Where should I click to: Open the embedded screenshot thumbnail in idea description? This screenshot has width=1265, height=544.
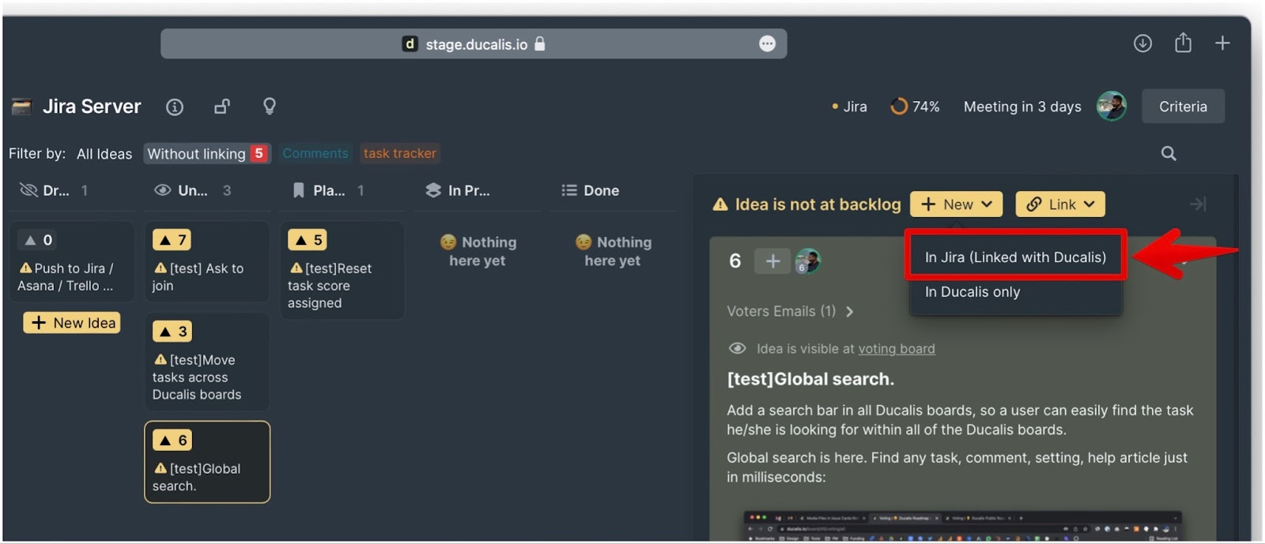pos(963,526)
